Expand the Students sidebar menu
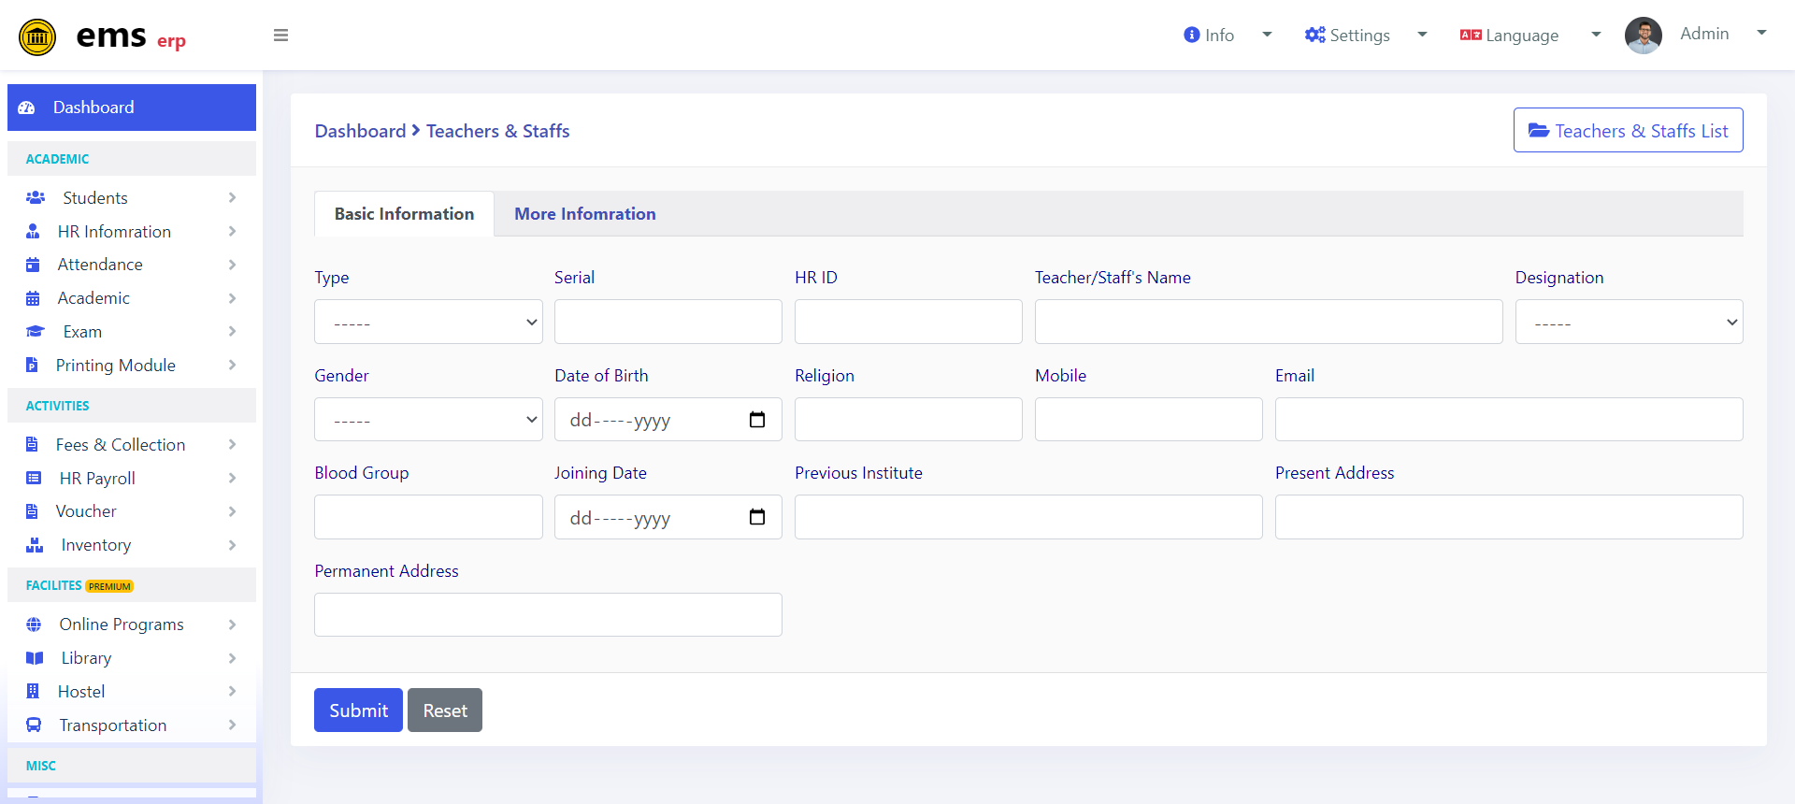The image size is (1795, 804). (131, 198)
